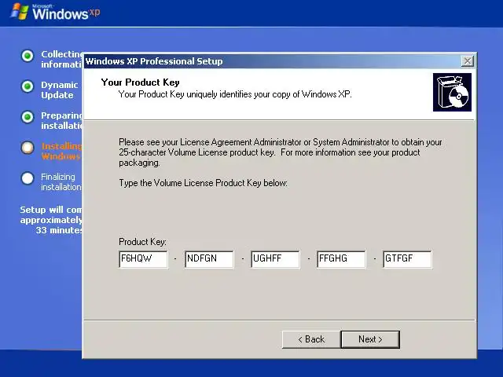Screen dimensions: 503x377
Task: Click the Next button
Action: point(370,339)
